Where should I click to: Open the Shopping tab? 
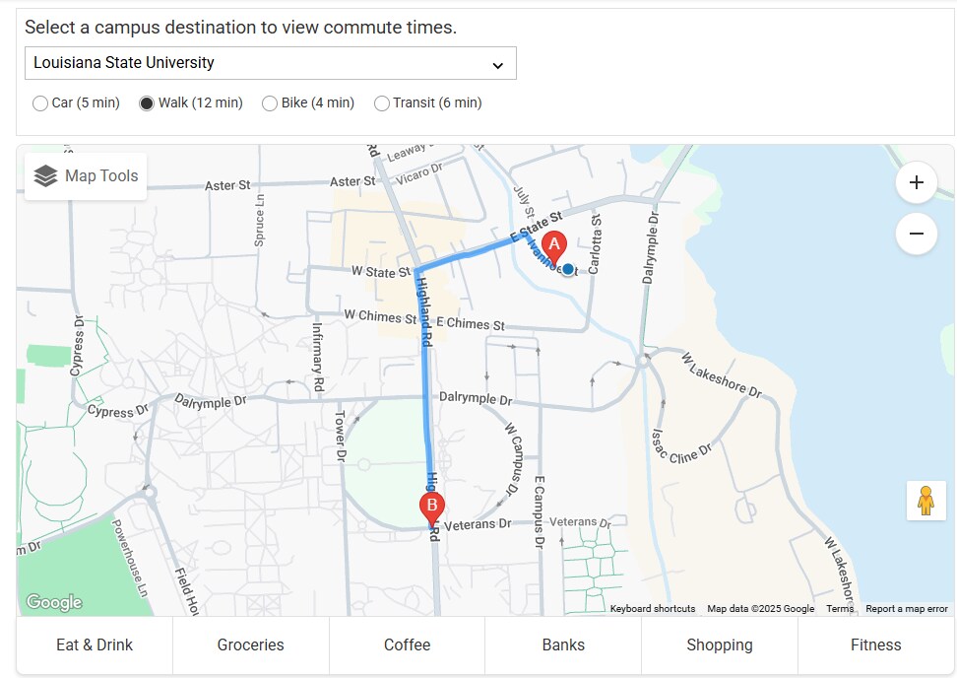pos(720,645)
